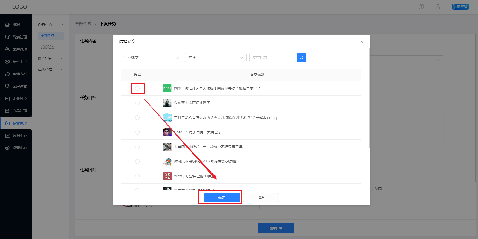Image resolution: width=478 pixels, height=239 pixels.
Task: Focus the 文章标题 search input
Action: tap(273, 58)
